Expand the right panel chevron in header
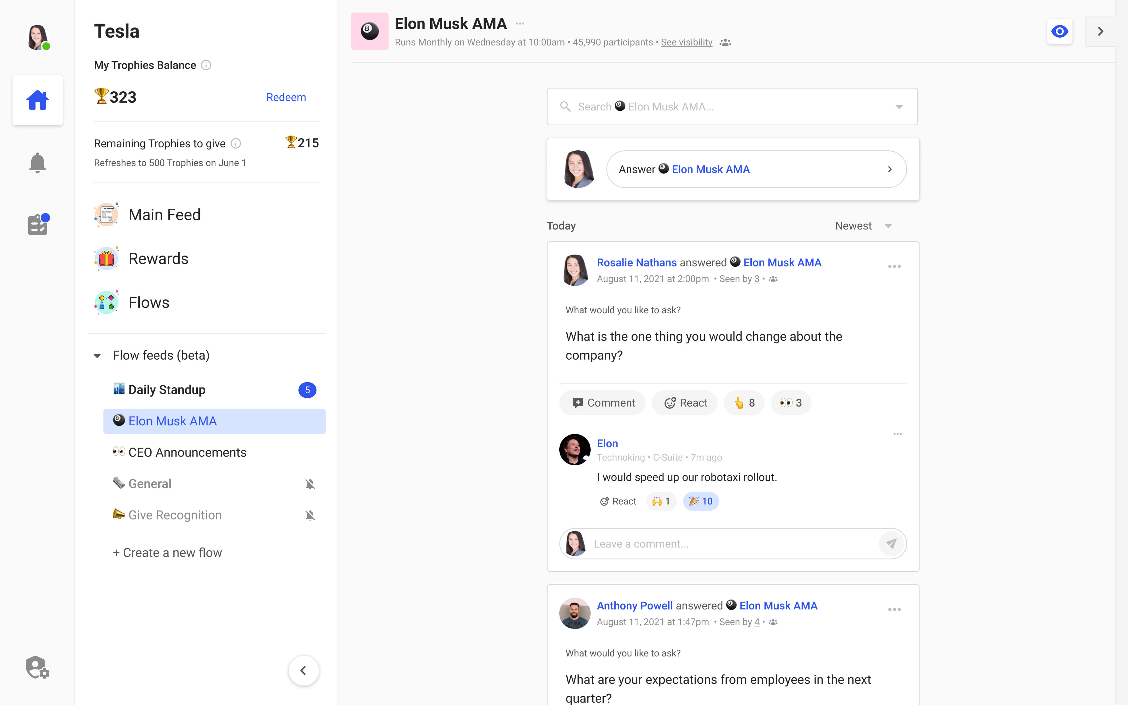The height and width of the screenshot is (705, 1128). pos(1100,31)
